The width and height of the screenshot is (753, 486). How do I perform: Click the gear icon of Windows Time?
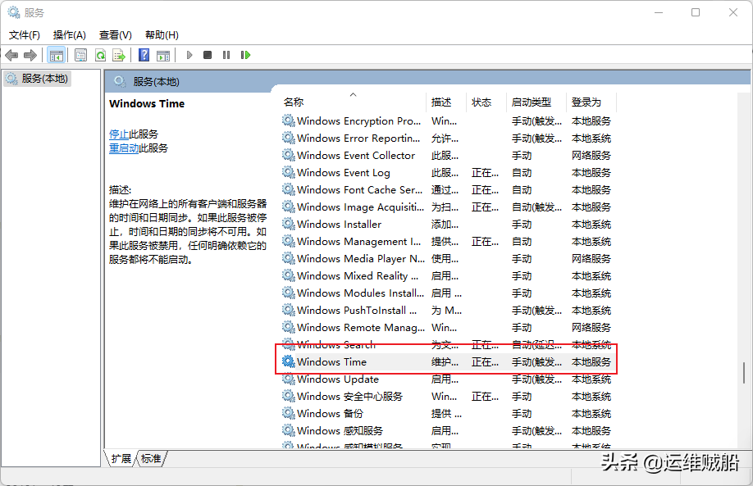tap(288, 361)
